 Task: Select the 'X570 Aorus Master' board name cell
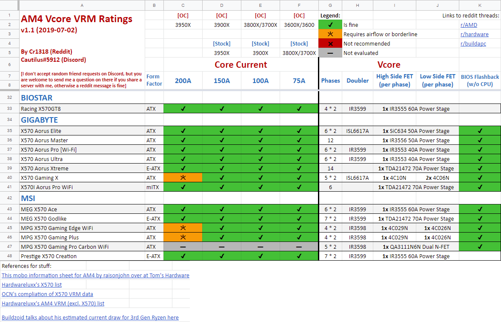point(82,140)
